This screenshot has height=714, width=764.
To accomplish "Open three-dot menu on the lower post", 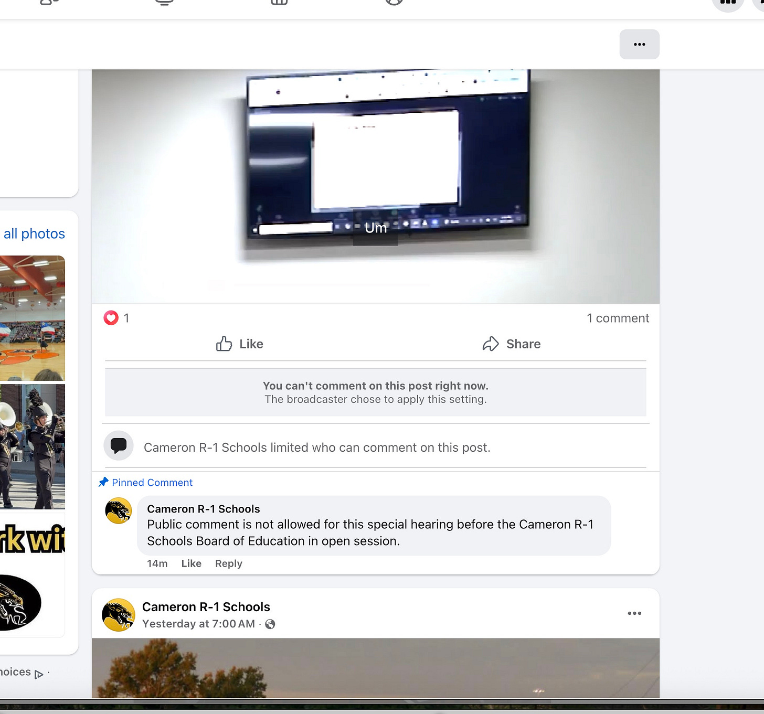I will pos(634,613).
